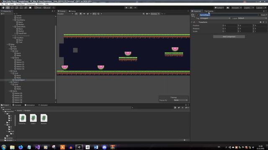This screenshot has width=268, height=150.
Task: Select Melon (1) in Hierarchy
Action: (20, 62)
